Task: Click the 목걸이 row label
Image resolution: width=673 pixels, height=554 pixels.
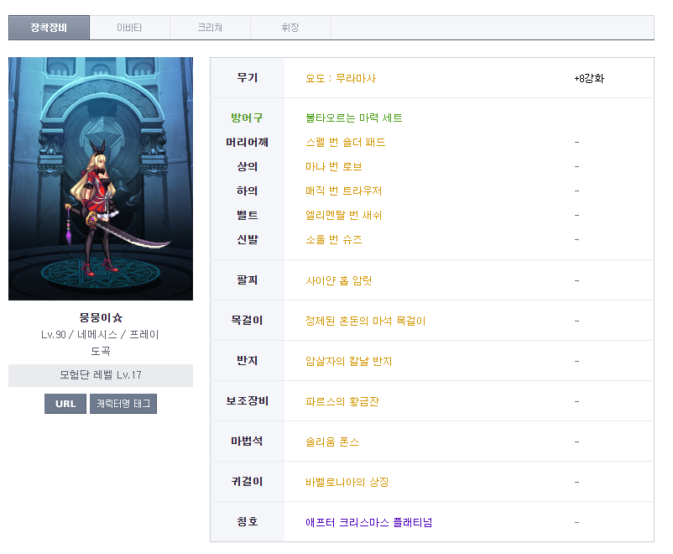Action: [247, 321]
